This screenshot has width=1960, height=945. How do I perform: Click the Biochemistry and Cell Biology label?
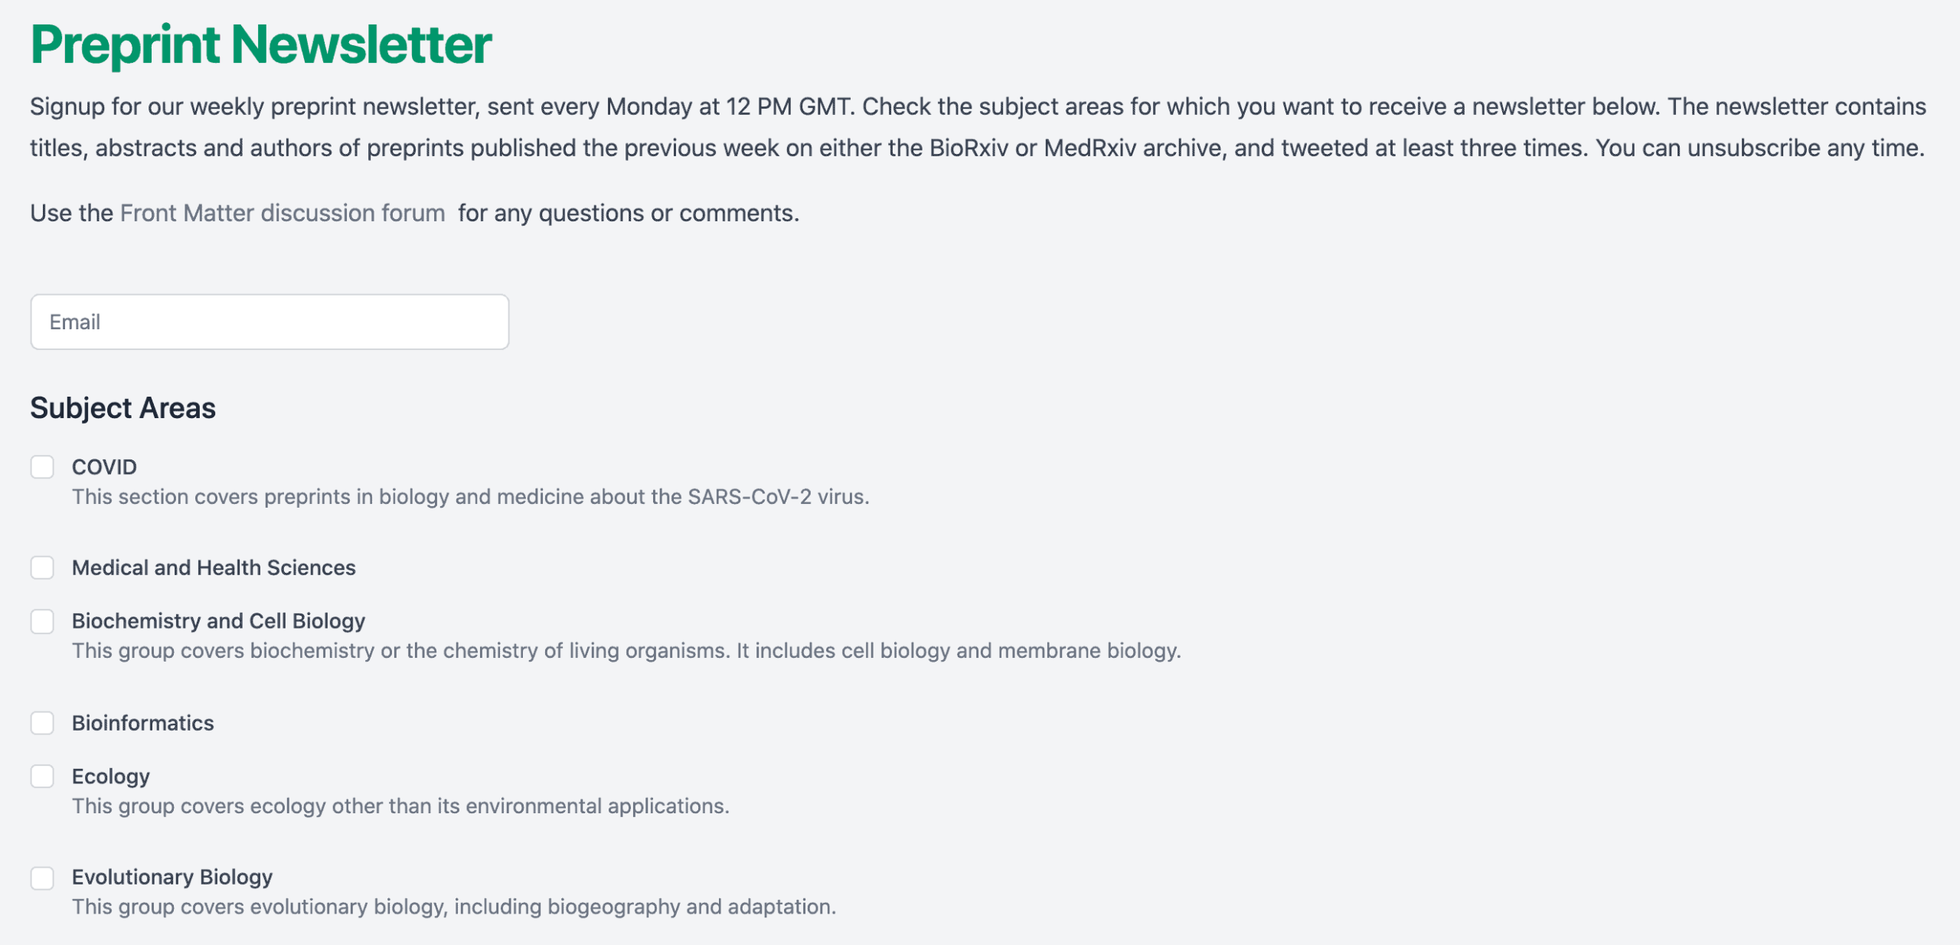(218, 621)
